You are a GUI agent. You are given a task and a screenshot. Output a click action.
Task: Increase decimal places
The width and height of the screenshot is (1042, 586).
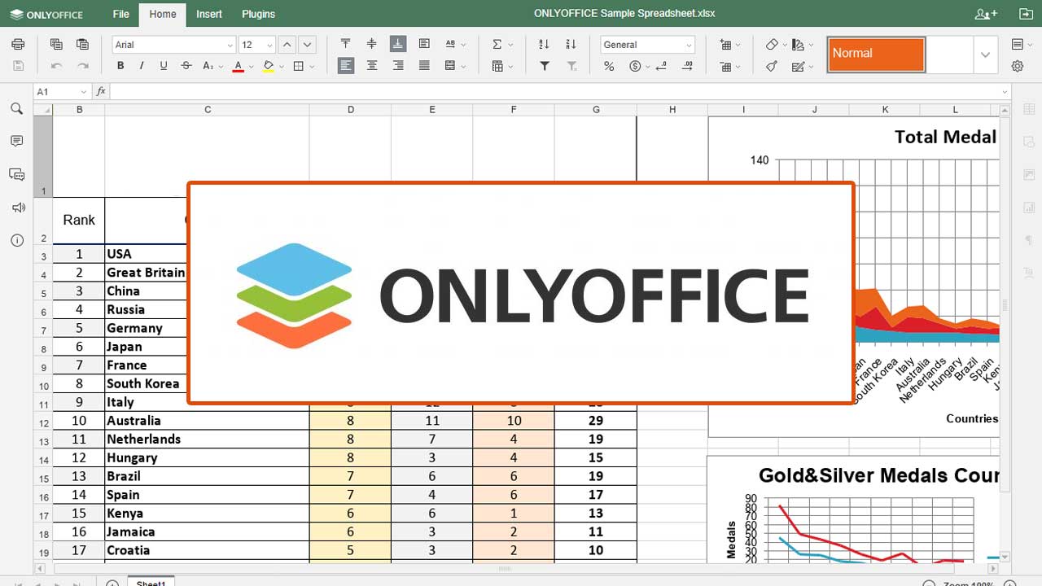pos(687,66)
